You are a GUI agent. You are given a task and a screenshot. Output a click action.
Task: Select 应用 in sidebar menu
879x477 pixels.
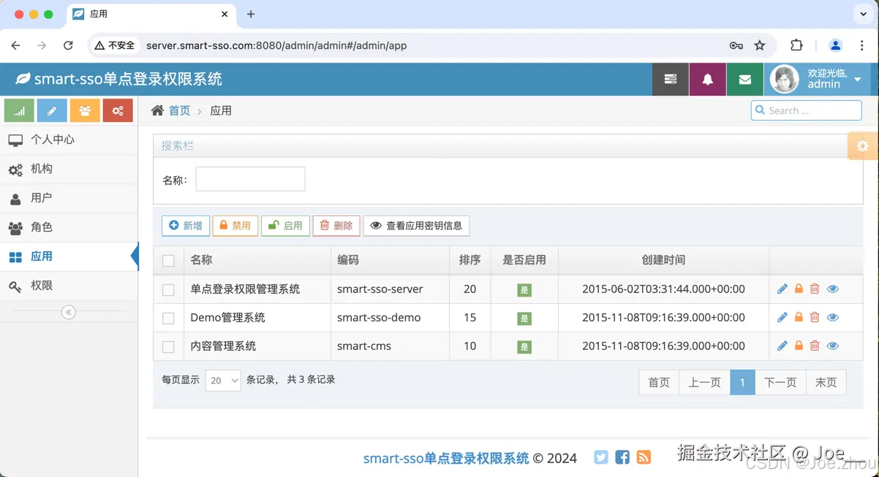point(69,256)
